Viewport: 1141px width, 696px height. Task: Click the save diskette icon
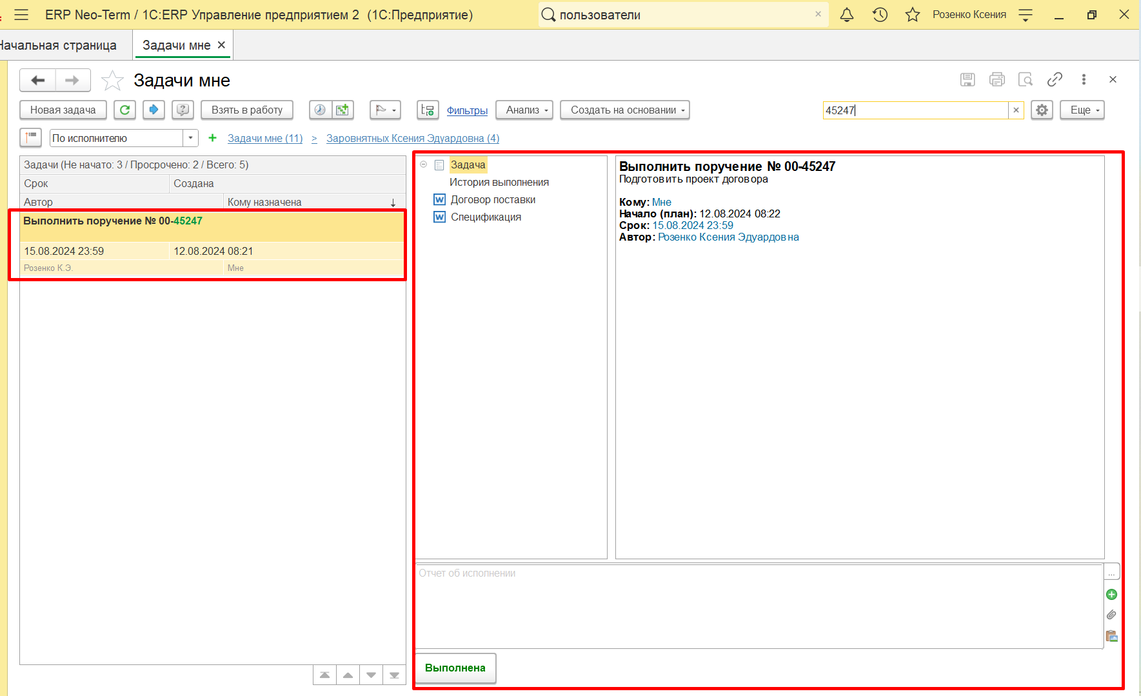pos(967,79)
